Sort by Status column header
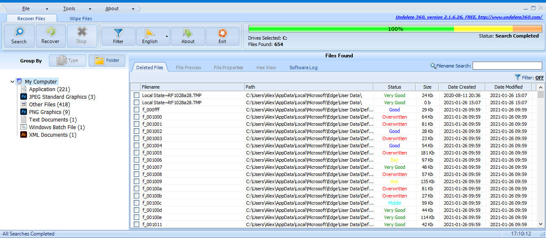 point(394,87)
